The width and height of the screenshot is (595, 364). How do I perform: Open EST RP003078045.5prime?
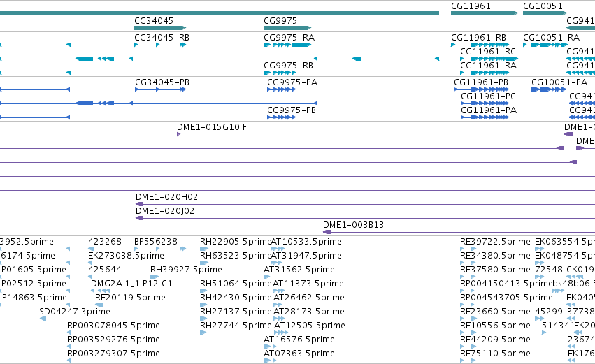113,326
